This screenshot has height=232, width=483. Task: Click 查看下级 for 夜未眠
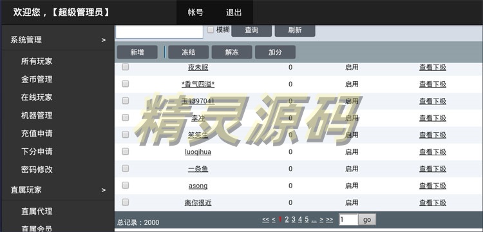coord(433,67)
